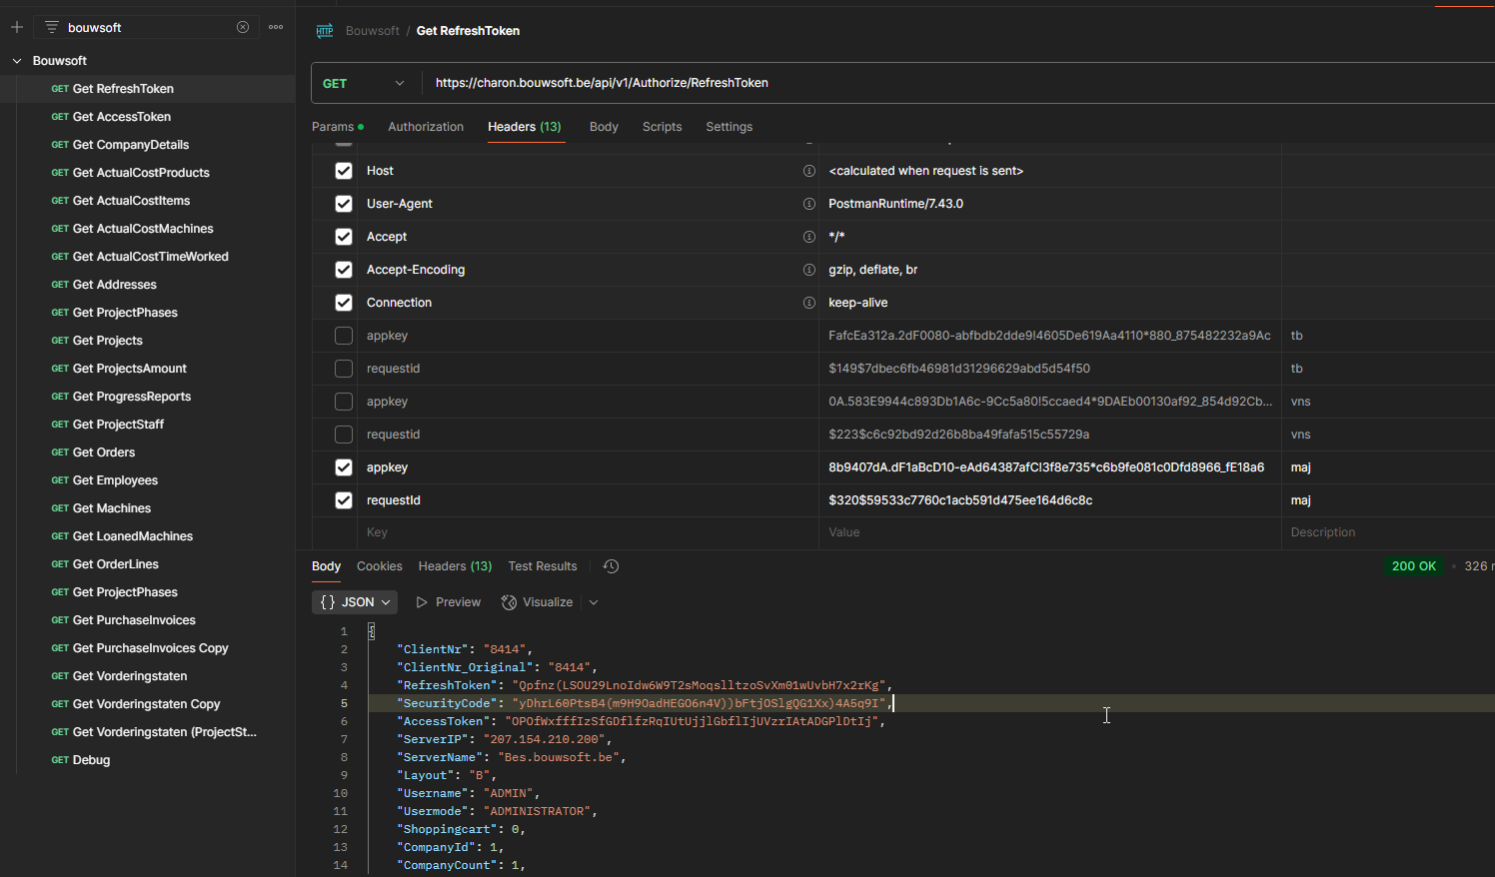
Task: Clear the bouwsoft search filter
Action: coord(243,27)
